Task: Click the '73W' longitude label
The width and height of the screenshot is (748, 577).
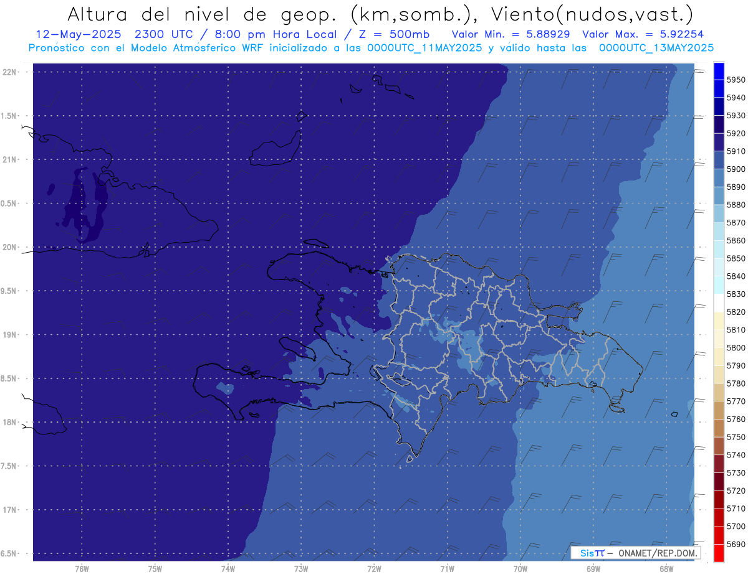Action: (x=301, y=568)
